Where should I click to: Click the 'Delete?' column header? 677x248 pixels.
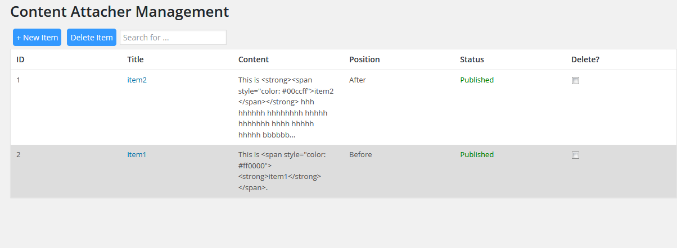pyautogui.click(x=585, y=59)
